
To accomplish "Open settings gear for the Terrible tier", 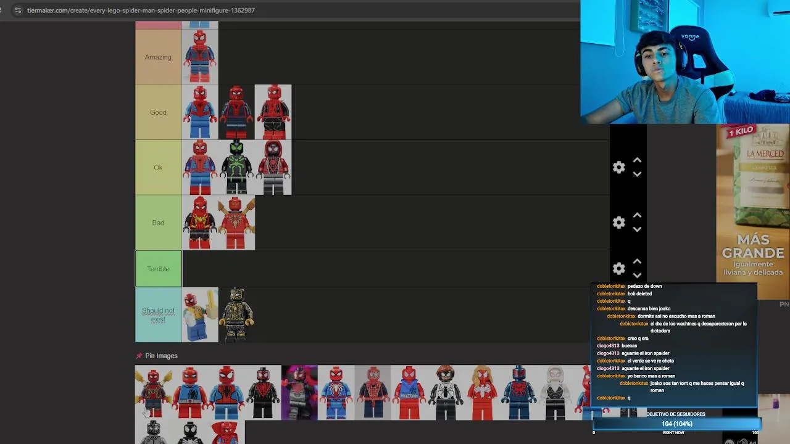I will point(618,269).
